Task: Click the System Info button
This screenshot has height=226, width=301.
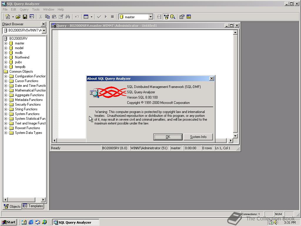Action: click(198, 137)
